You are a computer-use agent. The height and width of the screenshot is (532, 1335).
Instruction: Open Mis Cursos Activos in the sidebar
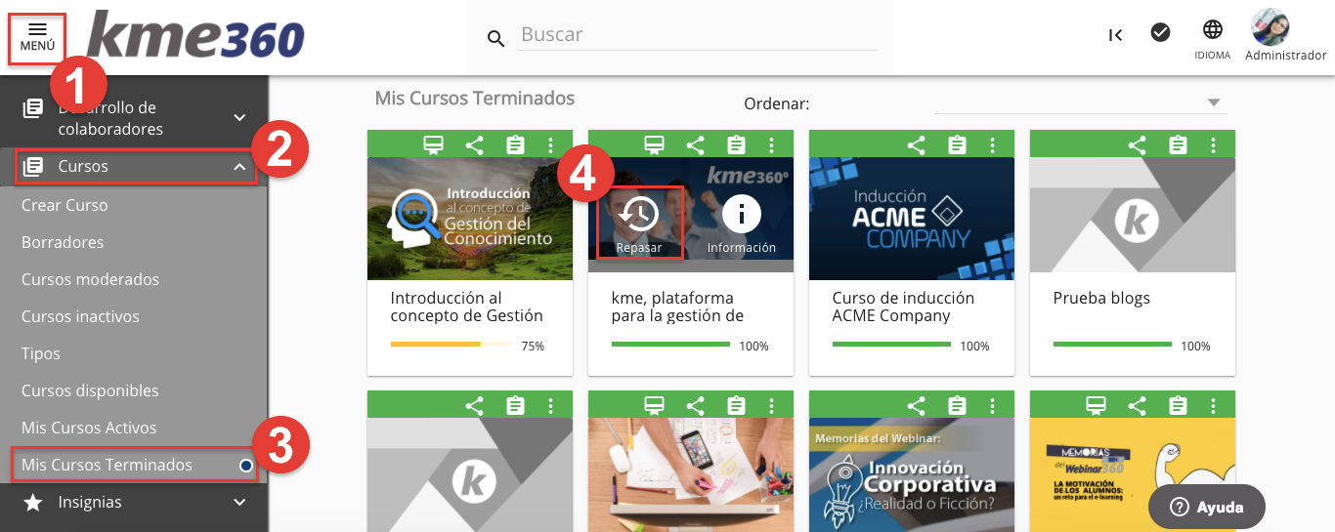(89, 428)
